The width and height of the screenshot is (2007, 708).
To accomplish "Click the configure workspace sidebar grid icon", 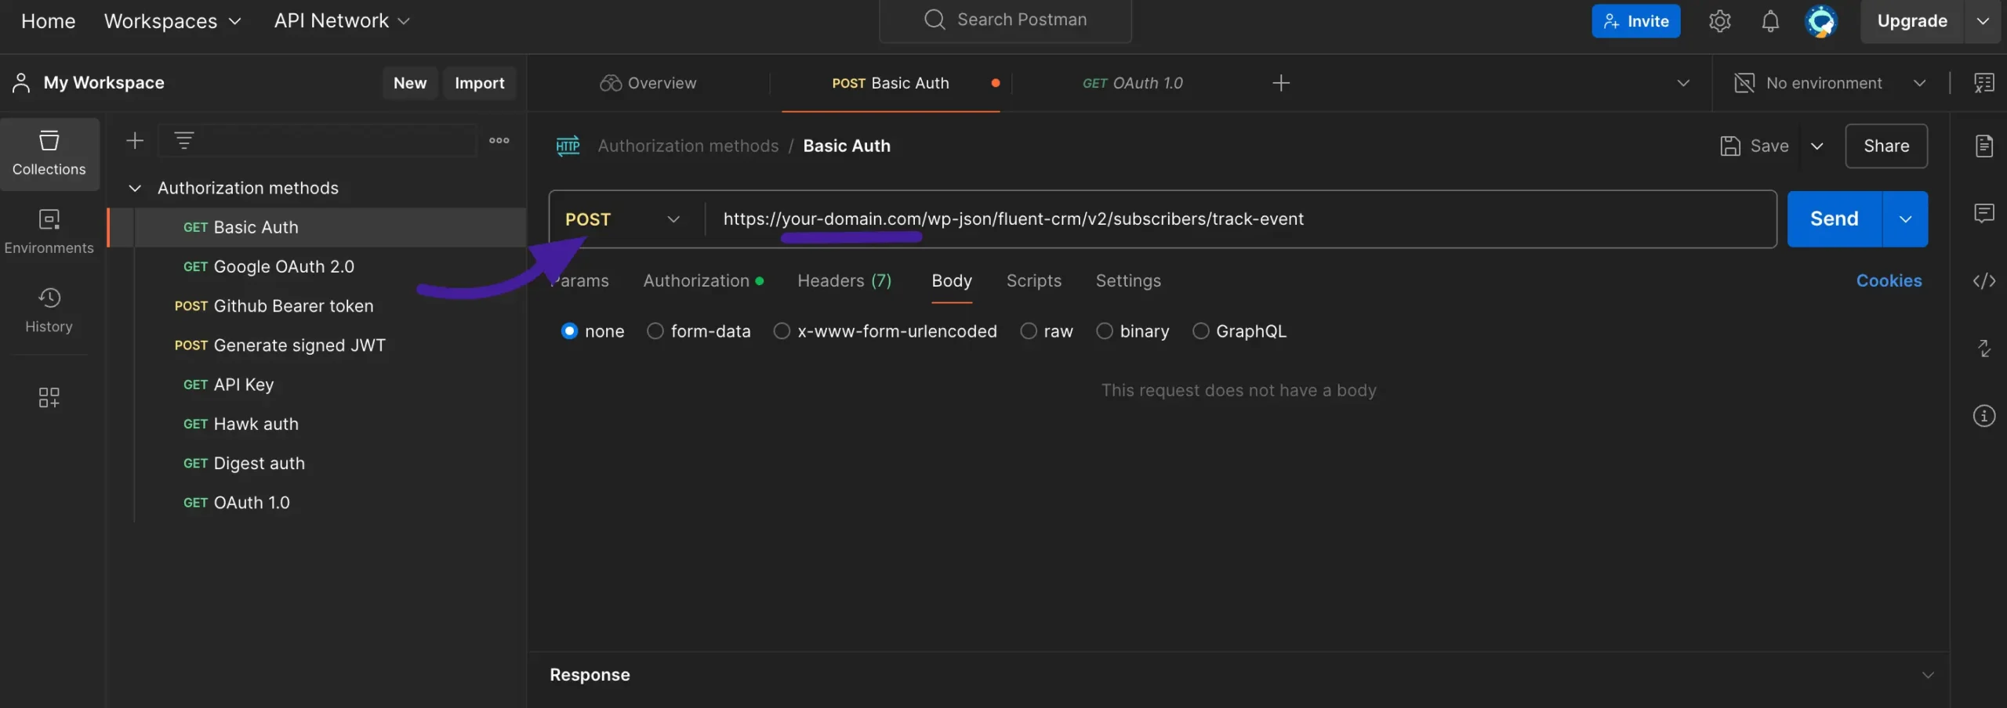I will pos(49,397).
